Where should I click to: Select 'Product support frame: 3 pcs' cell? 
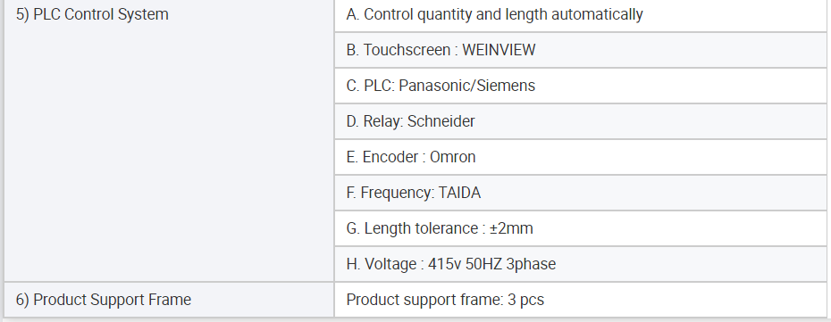(581, 300)
